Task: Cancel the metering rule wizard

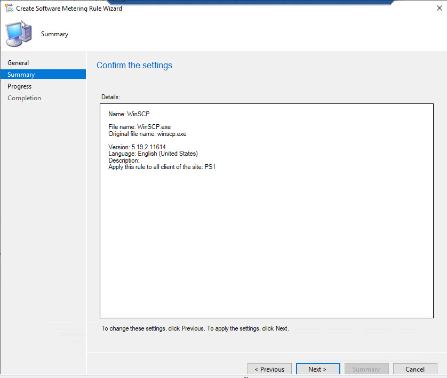Action: click(x=414, y=369)
